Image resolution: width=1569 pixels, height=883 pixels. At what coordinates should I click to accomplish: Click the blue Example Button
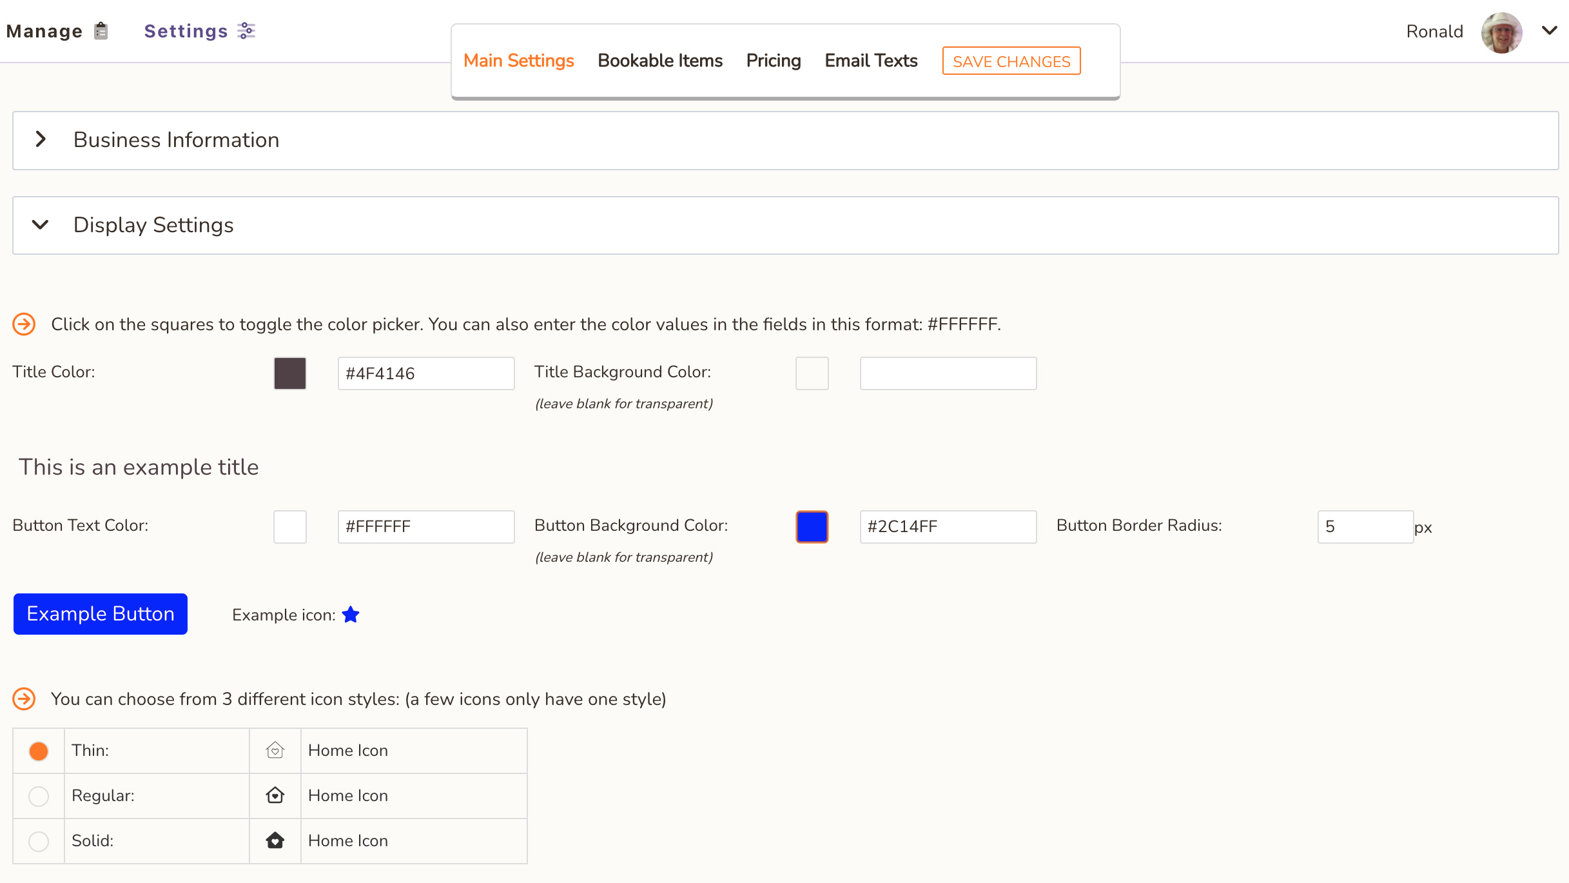(x=101, y=613)
